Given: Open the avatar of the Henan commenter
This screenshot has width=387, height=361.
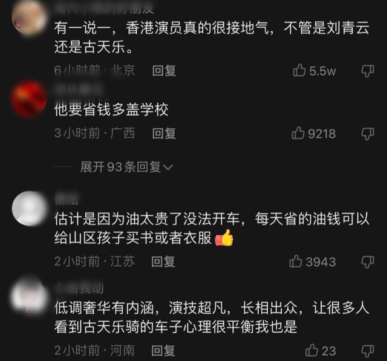Looking at the screenshot, I should (x=30, y=296).
